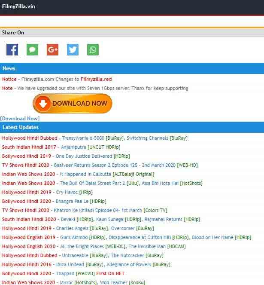Click the 'First On NET' text
Screen dimensions: 264x285
[x=110, y=273]
